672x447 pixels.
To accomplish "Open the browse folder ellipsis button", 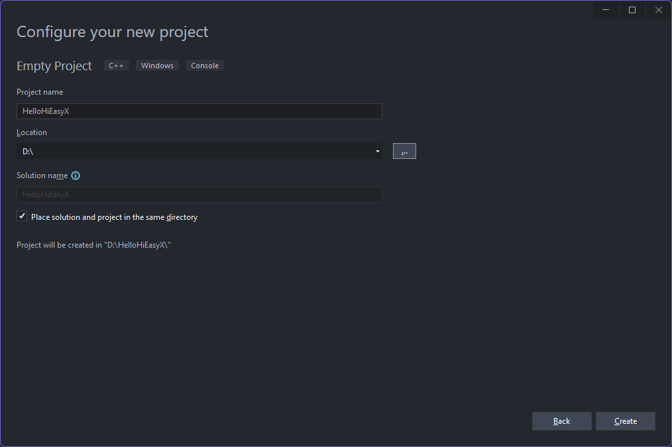I will click(x=404, y=151).
